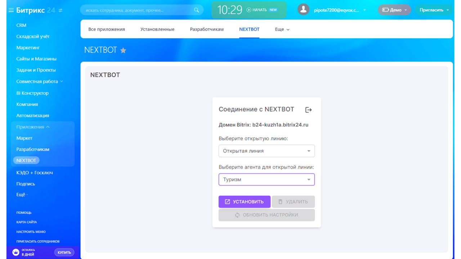Collapse the Приложения sidebar section
The height and width of the screenshot is (259, 461).
tap(33, 127)
